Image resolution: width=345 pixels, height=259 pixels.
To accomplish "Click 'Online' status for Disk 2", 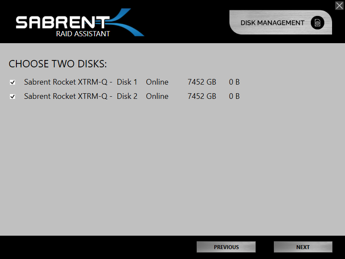I will click(x=157, y=96).
